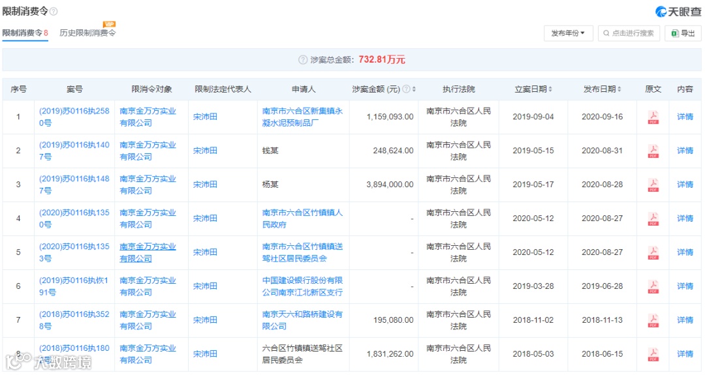This screenshot has height=375, width=705.
Task: Open case (2020)苏0116执1350号
Action: click(74, 218)
